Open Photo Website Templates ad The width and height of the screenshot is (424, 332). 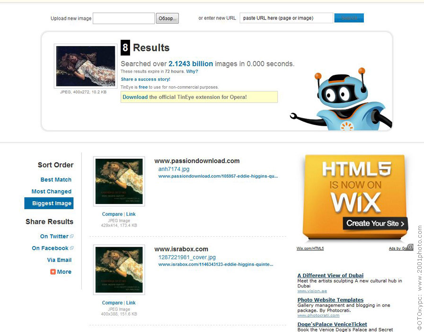tap(330, 300)
